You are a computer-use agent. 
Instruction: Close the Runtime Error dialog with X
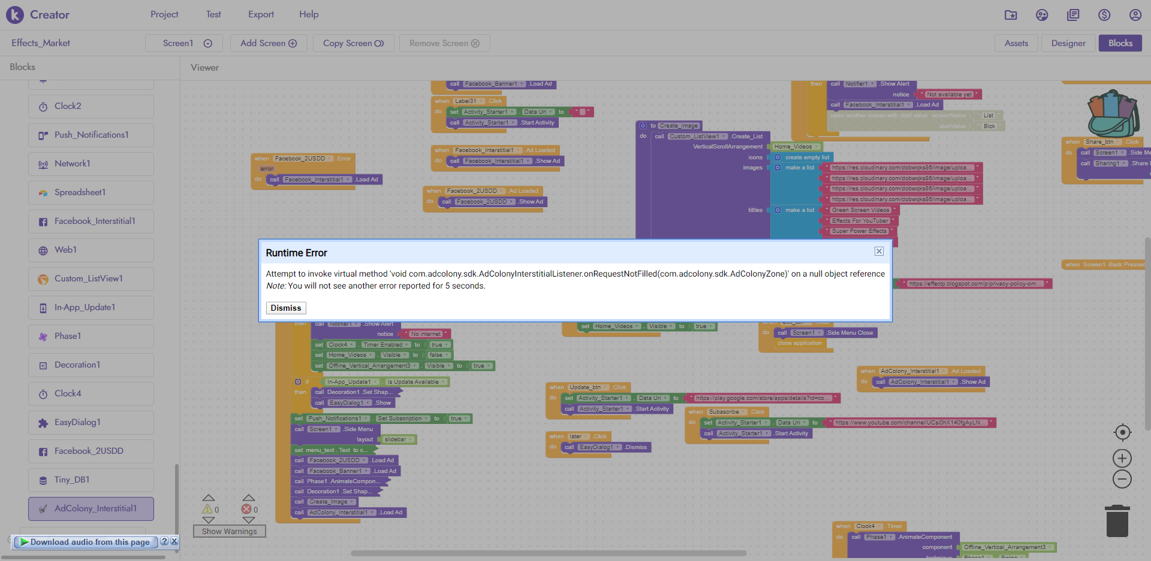tap(879, 251)
